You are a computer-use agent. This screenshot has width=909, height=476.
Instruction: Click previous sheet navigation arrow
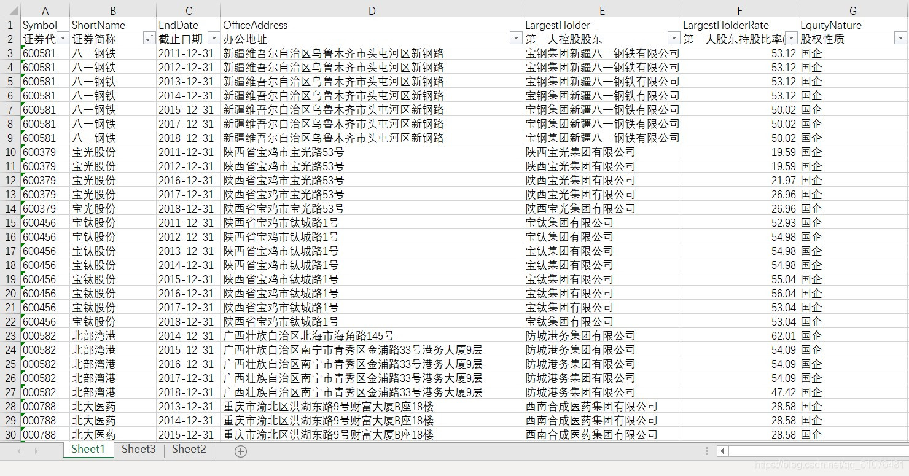(x=19, y=451)
